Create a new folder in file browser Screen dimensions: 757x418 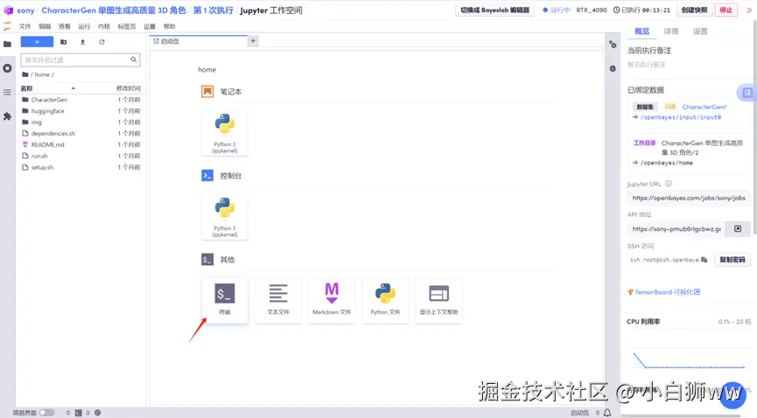(63, 42)
